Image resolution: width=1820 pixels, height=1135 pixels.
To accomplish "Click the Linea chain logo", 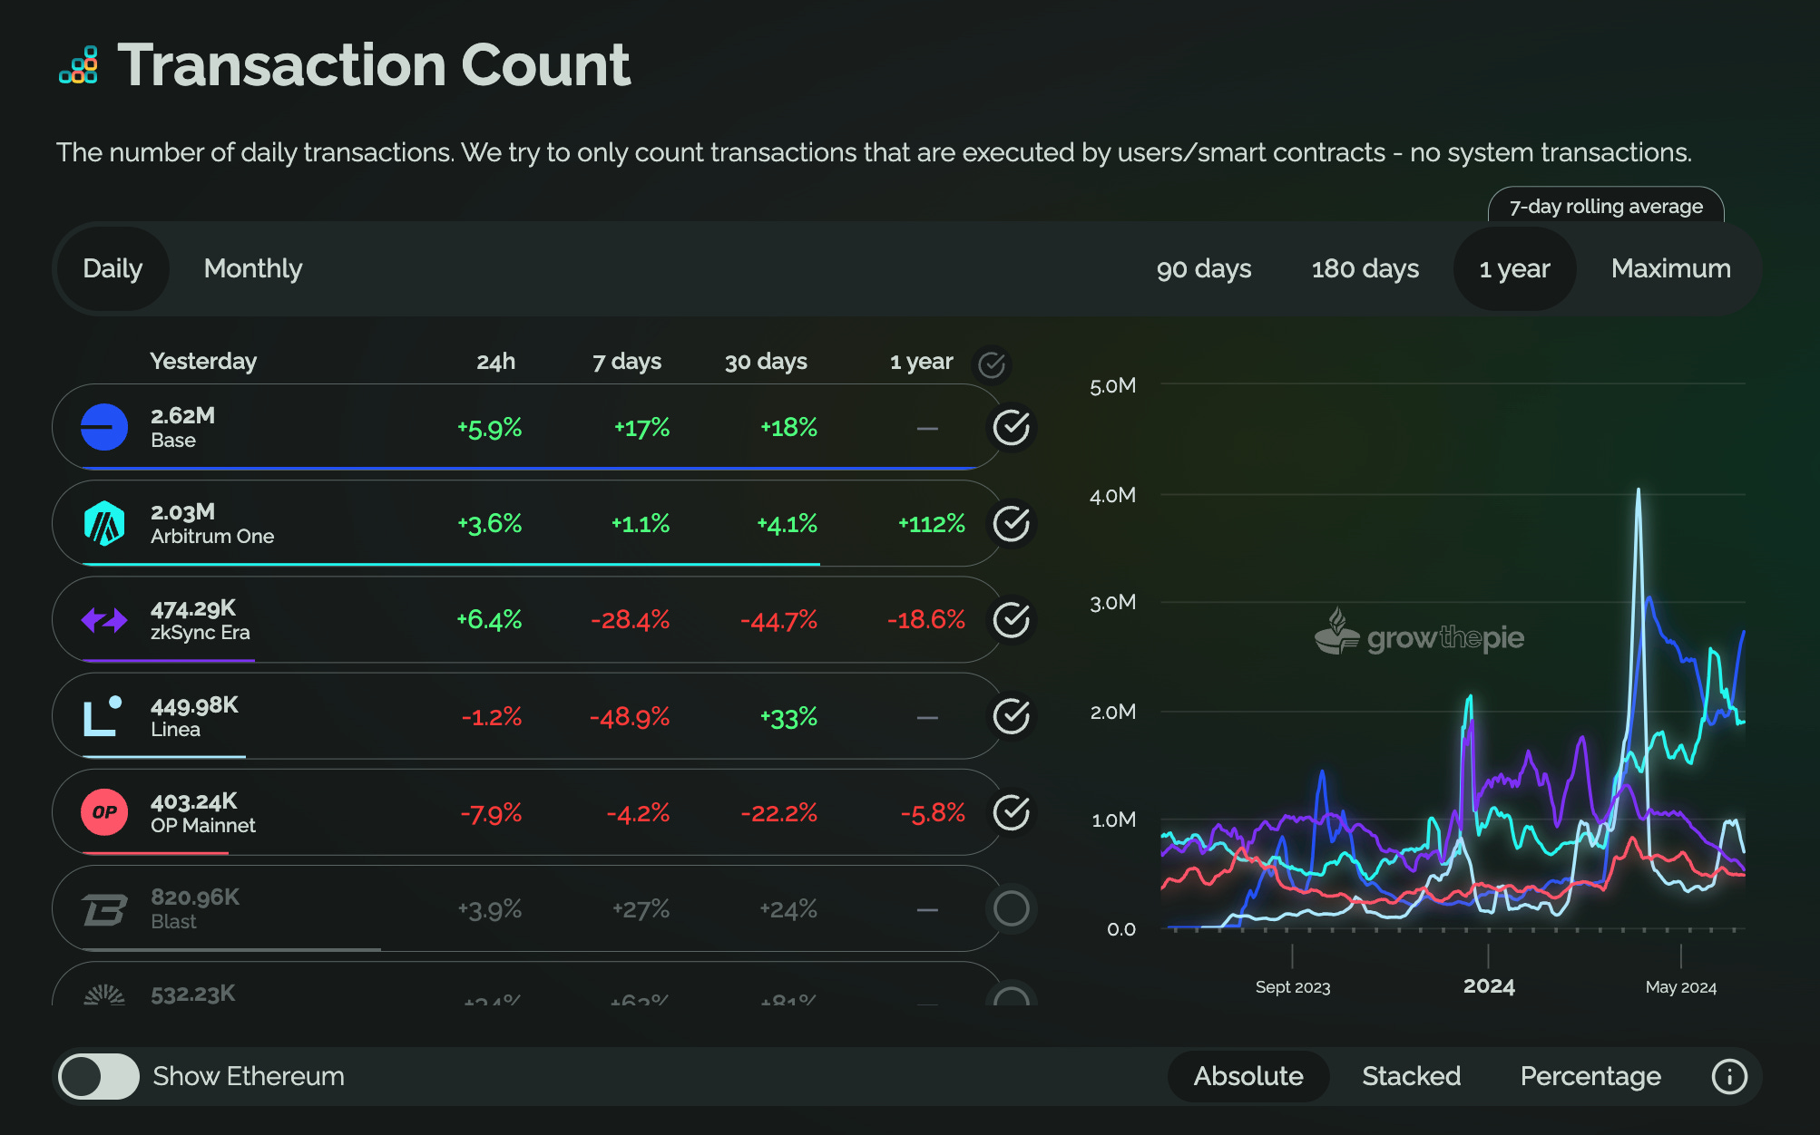I will (x=103, y=715).
